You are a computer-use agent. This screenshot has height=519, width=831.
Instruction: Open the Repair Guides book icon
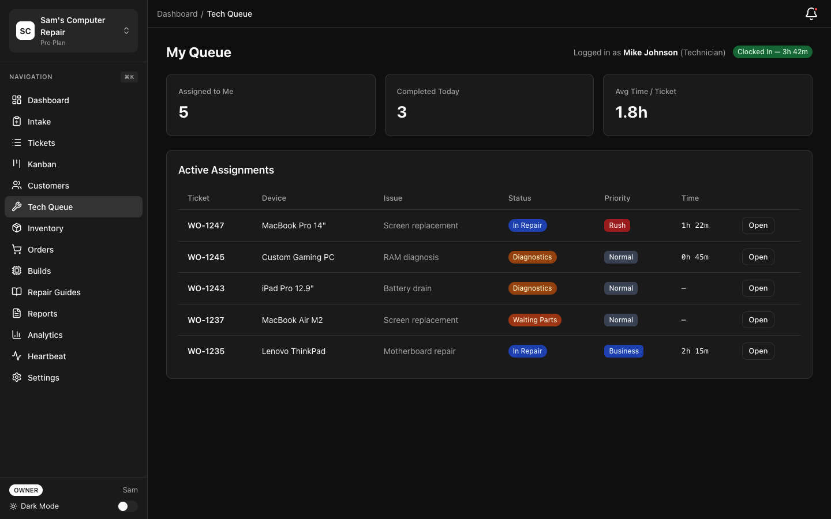(x=16, y=292)
